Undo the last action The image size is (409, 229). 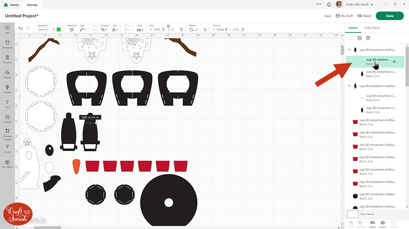point(20,28)
